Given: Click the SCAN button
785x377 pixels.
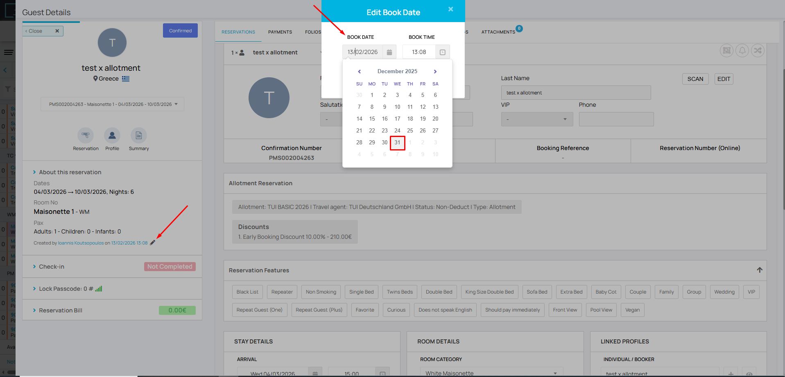Looking at the screenshot, I should coord(695,79).
